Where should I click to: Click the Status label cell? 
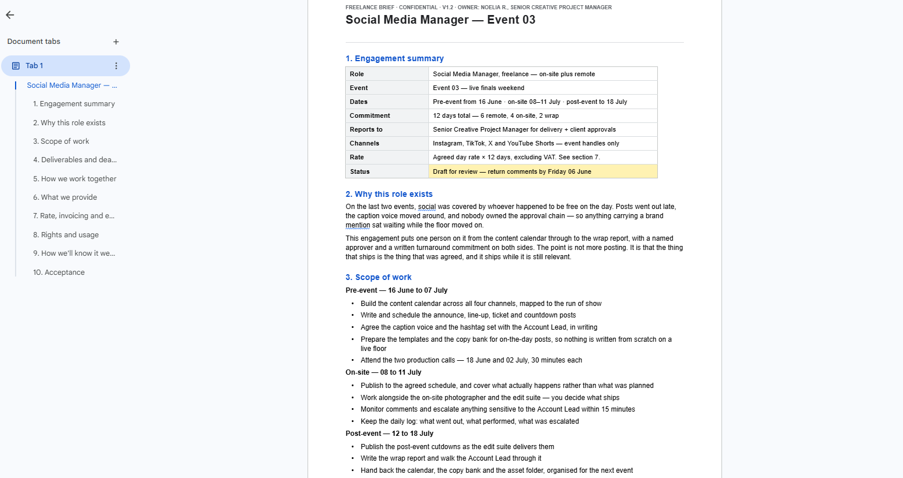[387, 171]
